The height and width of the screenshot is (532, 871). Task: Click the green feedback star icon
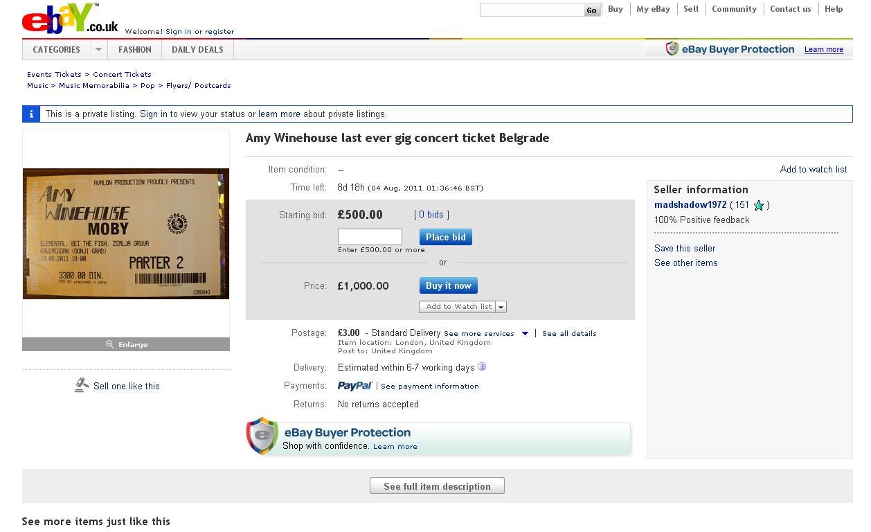759,205
